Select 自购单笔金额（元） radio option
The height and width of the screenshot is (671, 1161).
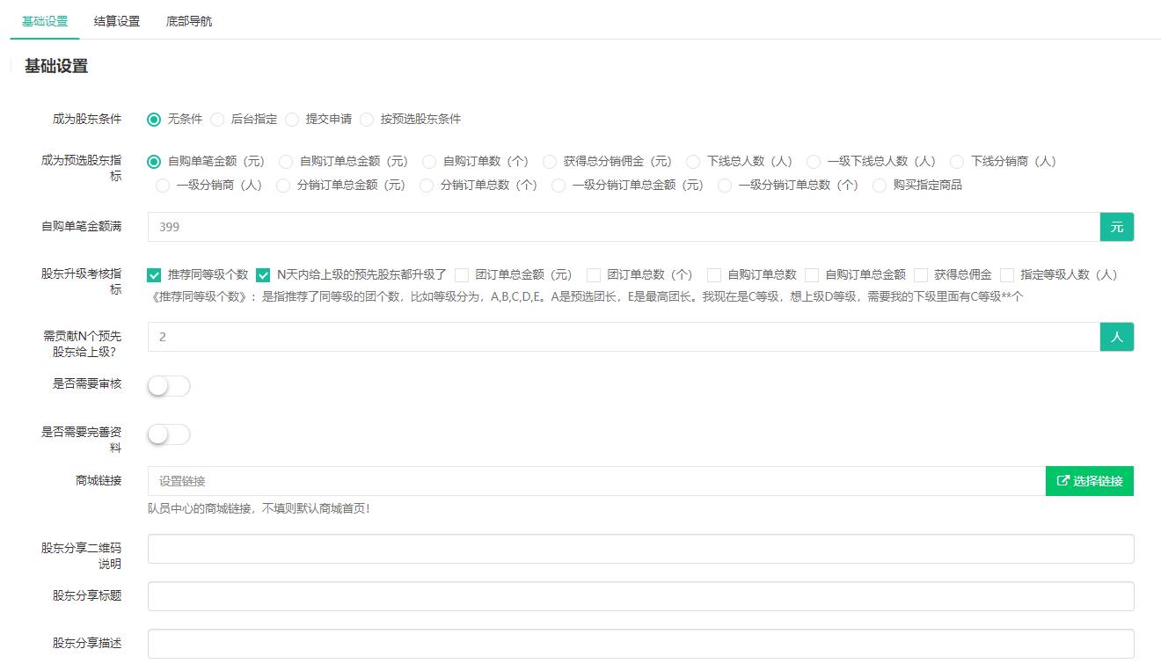(x=154, y=162)
